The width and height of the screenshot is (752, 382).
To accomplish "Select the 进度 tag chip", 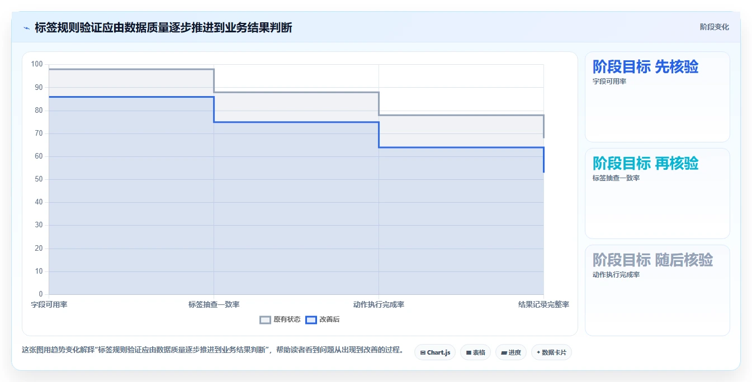I will click(x=511, y=352).
